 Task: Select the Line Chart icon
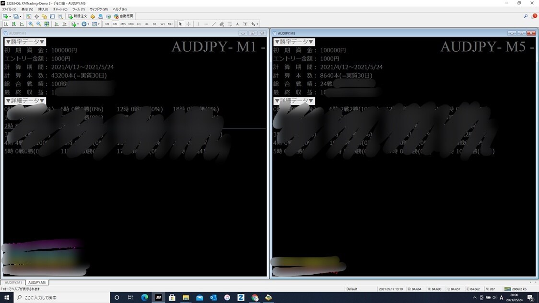coord(22,24)
